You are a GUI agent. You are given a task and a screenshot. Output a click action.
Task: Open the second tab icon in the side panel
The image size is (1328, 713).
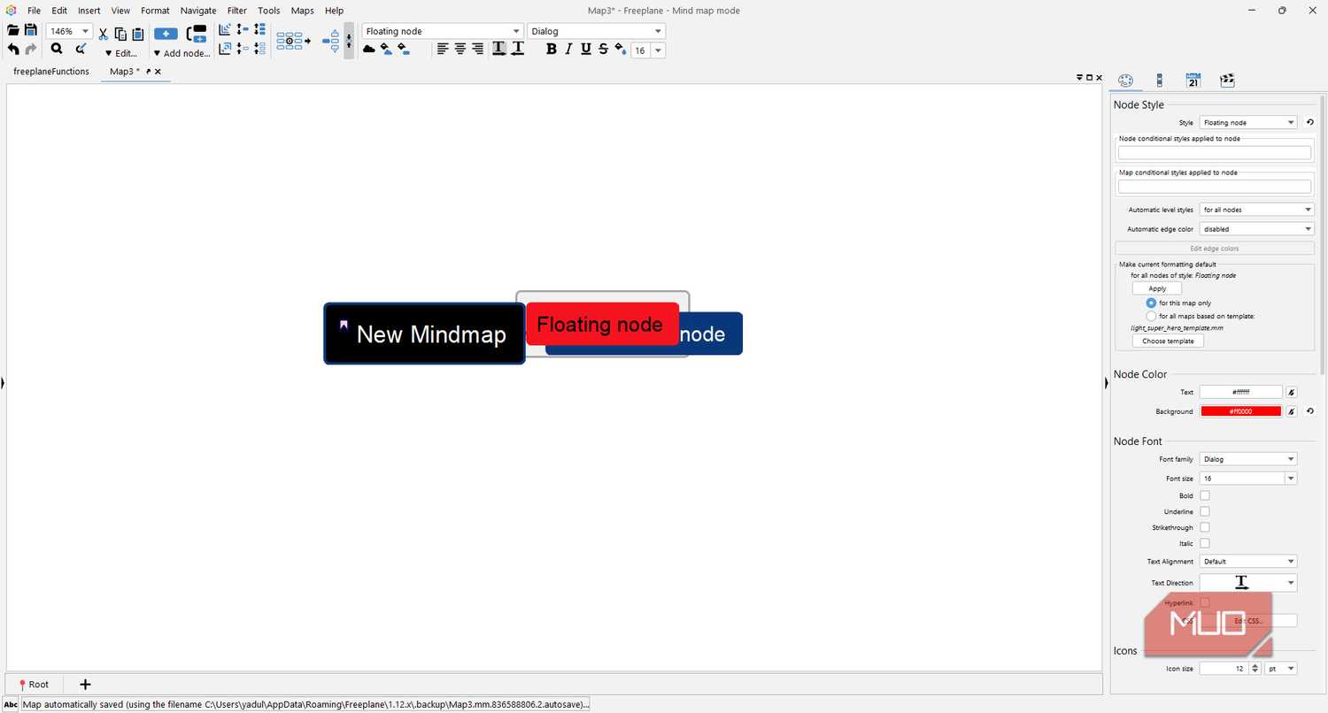[1159, 80]
